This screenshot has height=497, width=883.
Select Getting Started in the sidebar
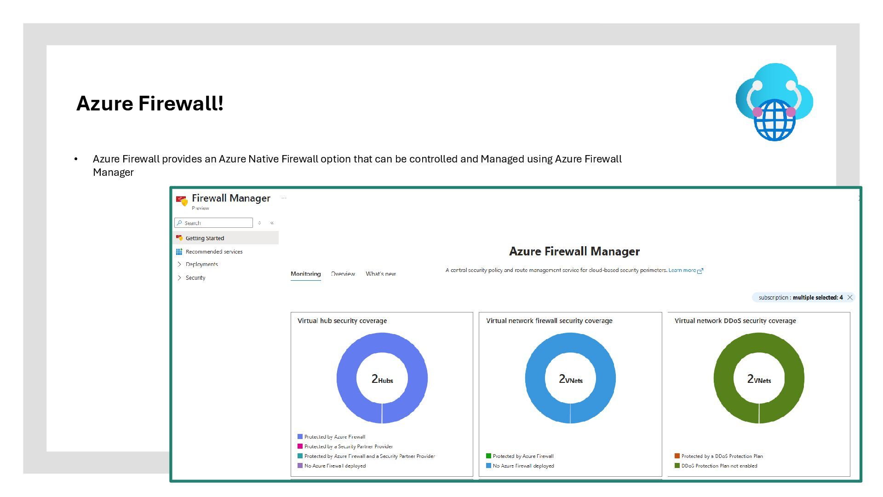pos(226,238)
